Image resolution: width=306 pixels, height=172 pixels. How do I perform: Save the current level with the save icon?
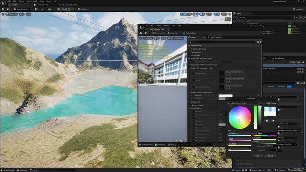click(x=3, y=9)
